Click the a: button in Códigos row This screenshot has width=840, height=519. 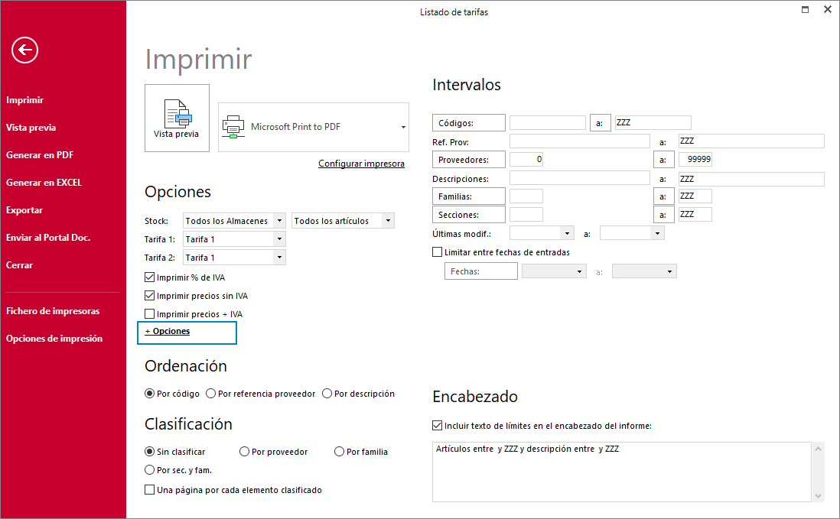pos(600,123)
